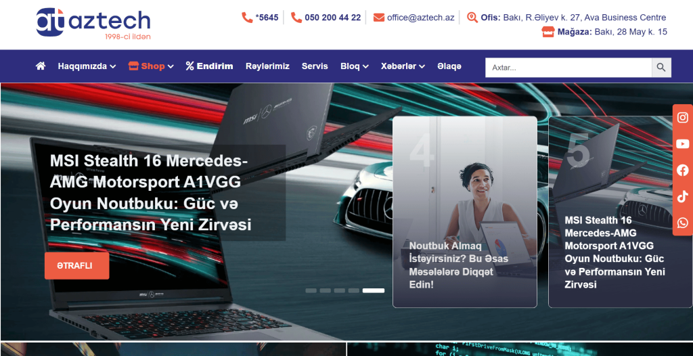Open Facebook page from the social sidebar
Image resolution: width=693 pixels, height=356 pixels.
point(682,170)
